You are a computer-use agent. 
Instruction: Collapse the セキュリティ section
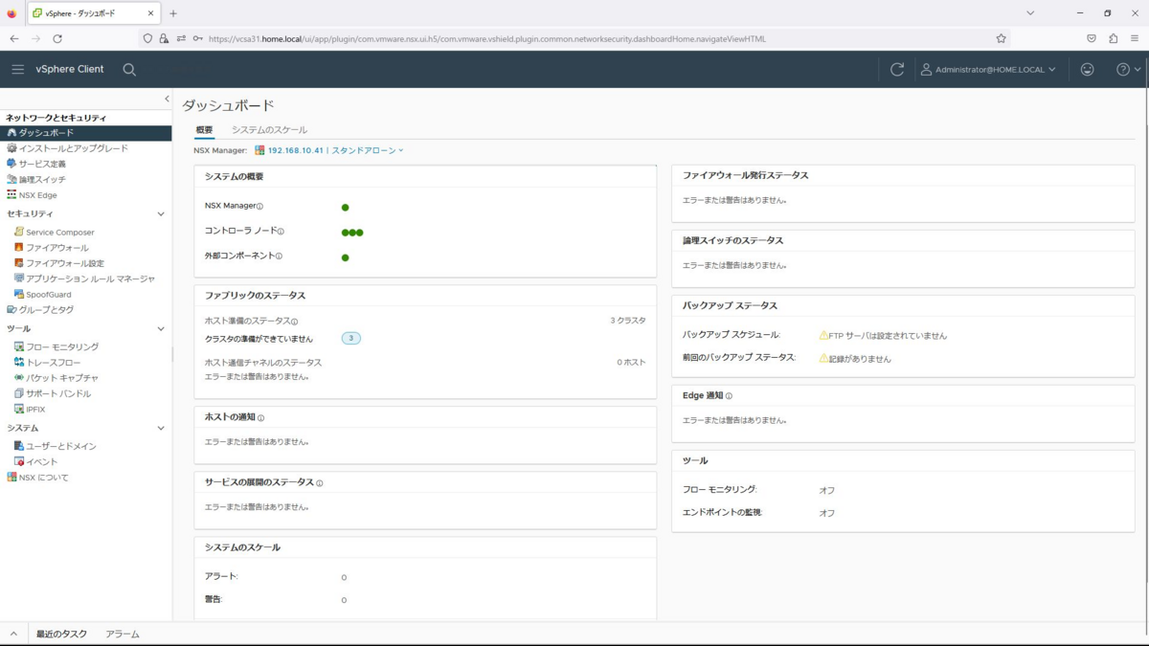161,213
